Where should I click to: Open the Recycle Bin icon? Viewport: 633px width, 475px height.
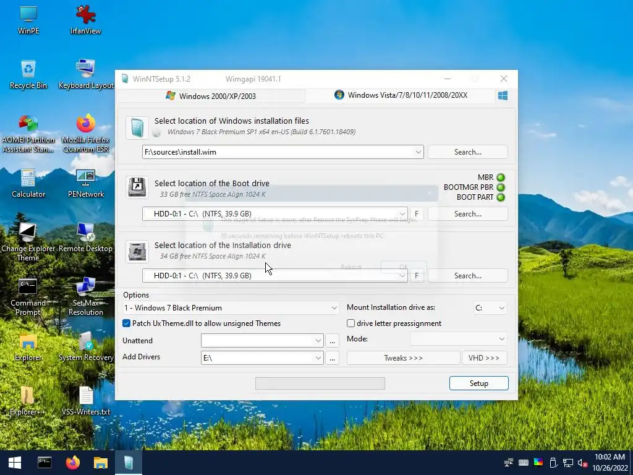(28, 74)
